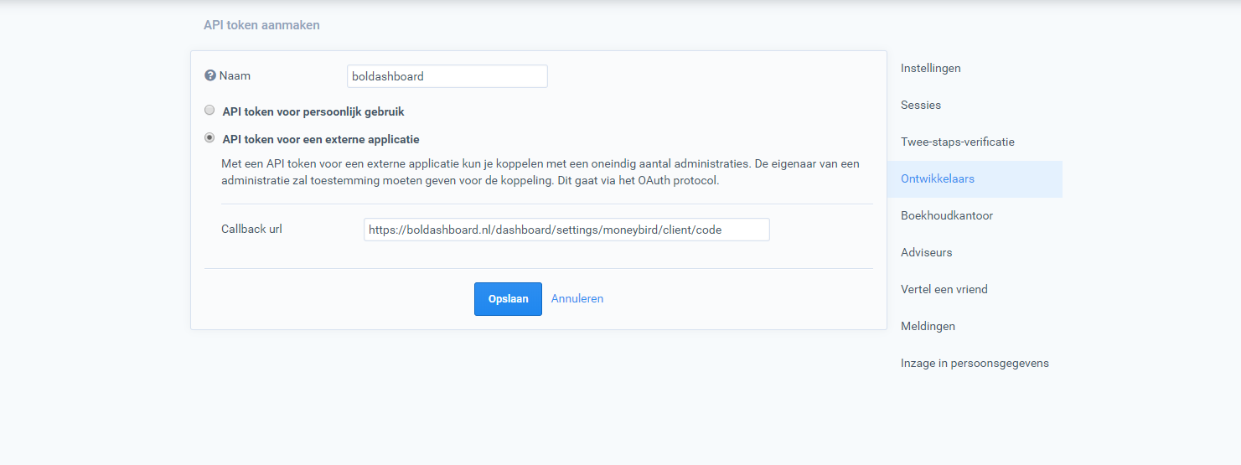The width and height of the screenshot is (1241, 465).
Task: Click the 'Naam' field label text
Action: pyautogui.click(x=235, y=76)
